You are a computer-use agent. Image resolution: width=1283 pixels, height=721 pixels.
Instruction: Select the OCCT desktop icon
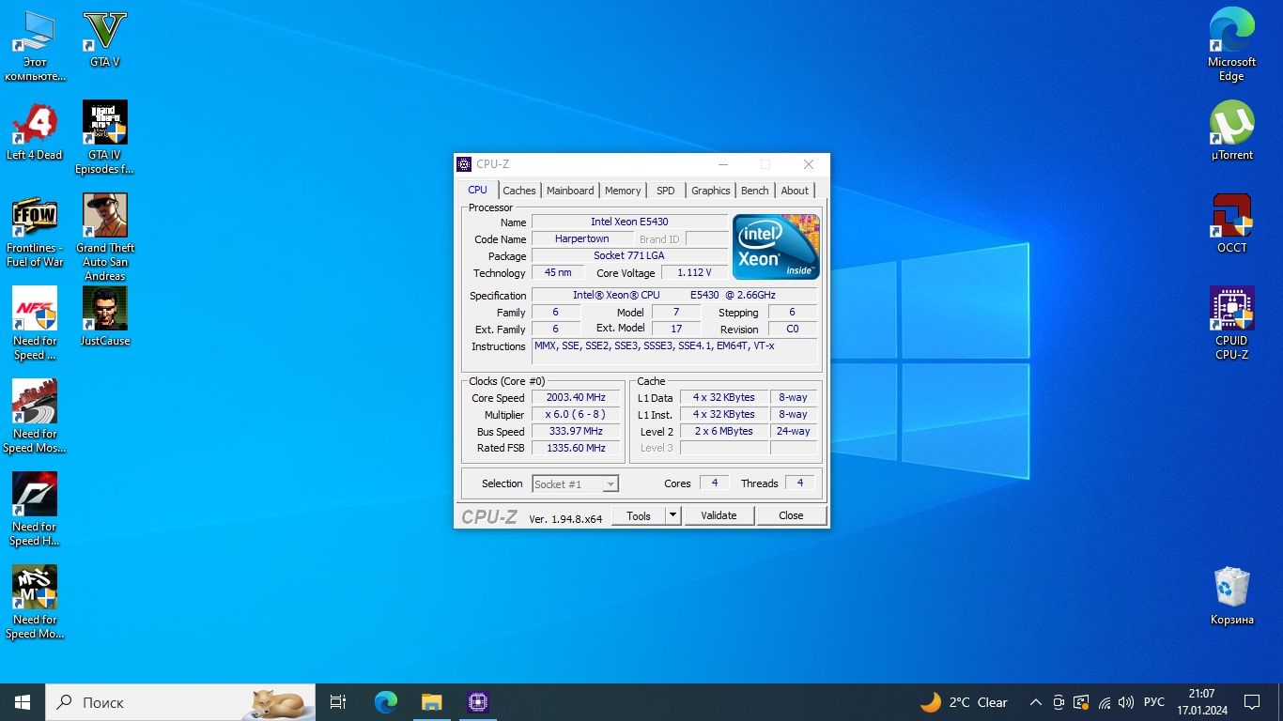[1231, 224]
